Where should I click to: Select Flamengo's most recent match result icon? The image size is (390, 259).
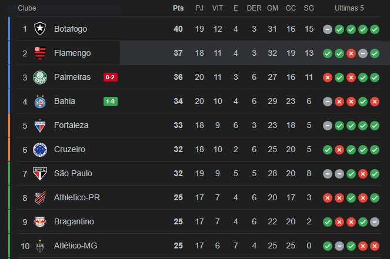pos(375,53)
